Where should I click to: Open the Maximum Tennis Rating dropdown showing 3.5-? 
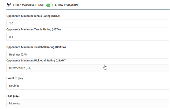[x=88, y=37]
